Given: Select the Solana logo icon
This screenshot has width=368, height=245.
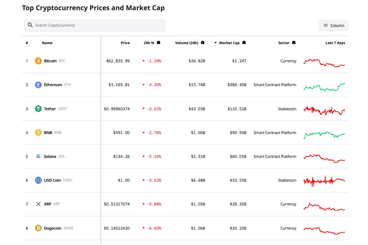Looking at the screenshot, I should (39, 156).
